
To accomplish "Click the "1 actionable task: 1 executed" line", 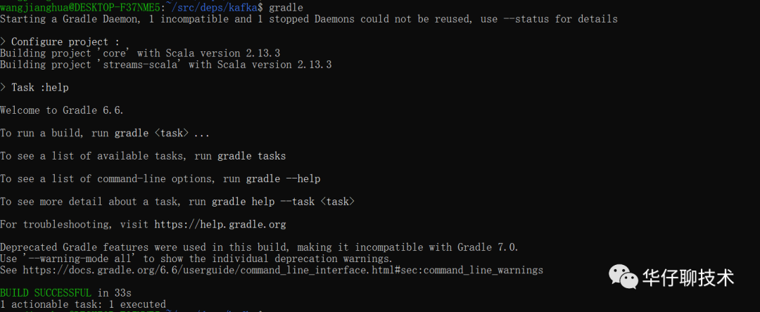I will click(x=83, y=304).
